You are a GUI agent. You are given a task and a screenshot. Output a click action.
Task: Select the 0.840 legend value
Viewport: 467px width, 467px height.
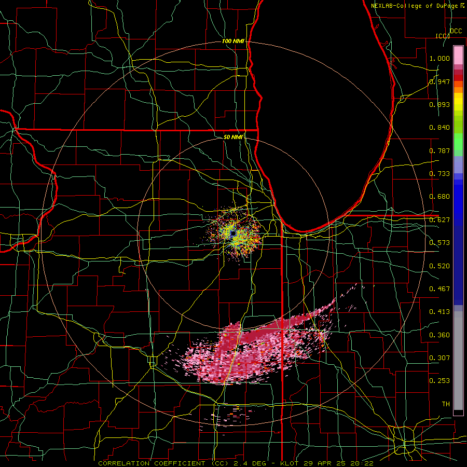click(439, 127)
